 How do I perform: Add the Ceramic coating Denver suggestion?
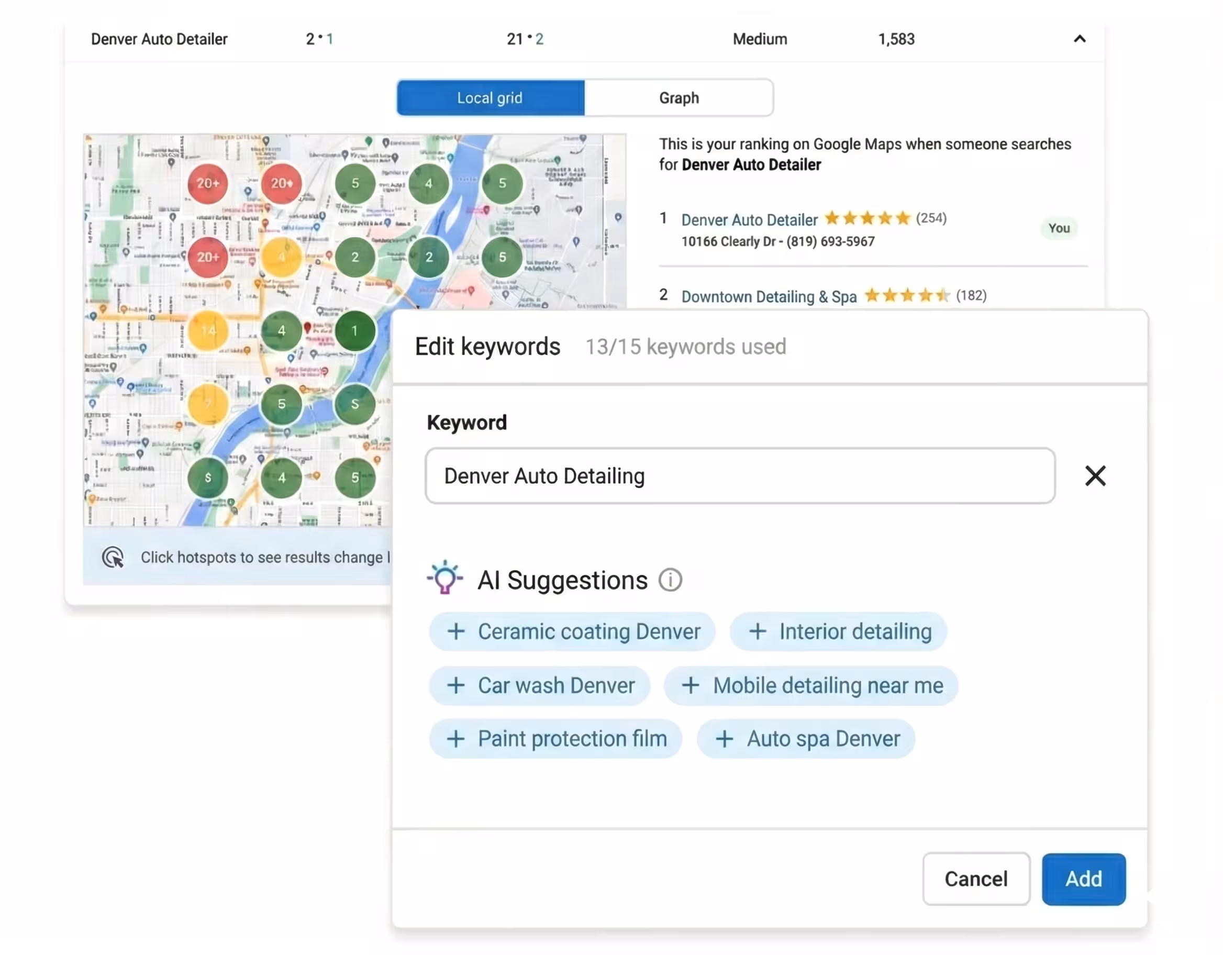tap(572, 632)
